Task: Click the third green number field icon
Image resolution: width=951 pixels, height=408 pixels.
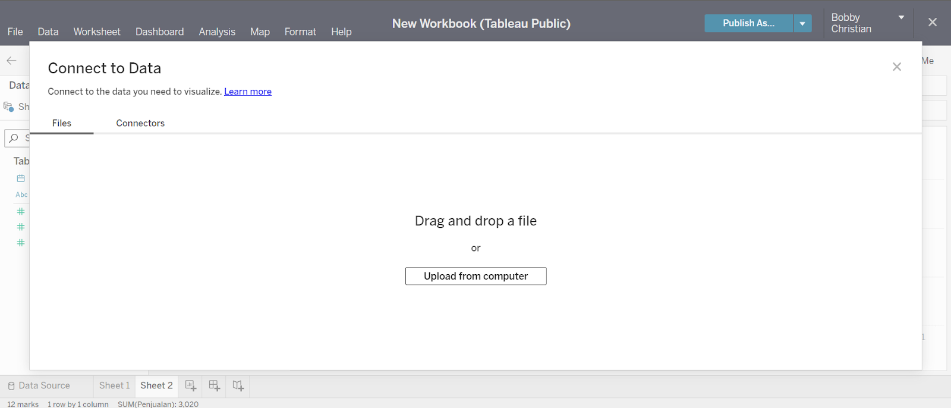Action: 21,243
